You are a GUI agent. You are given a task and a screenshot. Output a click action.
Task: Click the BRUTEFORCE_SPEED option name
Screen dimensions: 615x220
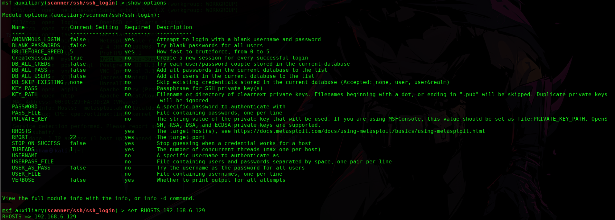[x=37, y=52]
